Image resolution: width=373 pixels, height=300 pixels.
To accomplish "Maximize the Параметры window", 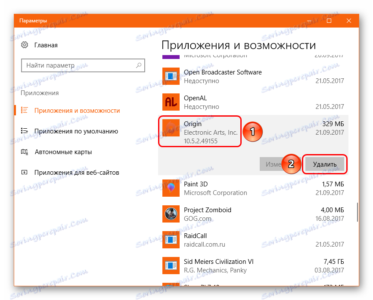I will [329, 21].
